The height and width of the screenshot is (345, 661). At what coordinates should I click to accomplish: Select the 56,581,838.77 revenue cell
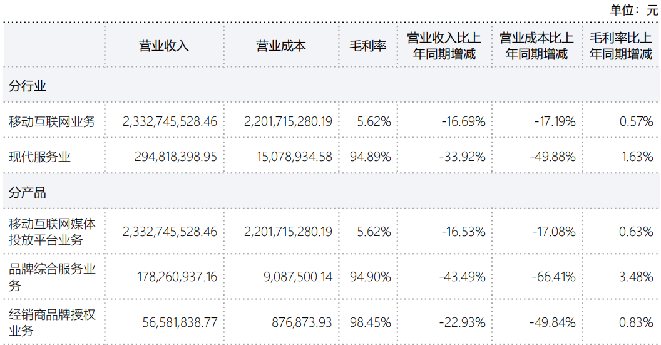tap(180, 322)
